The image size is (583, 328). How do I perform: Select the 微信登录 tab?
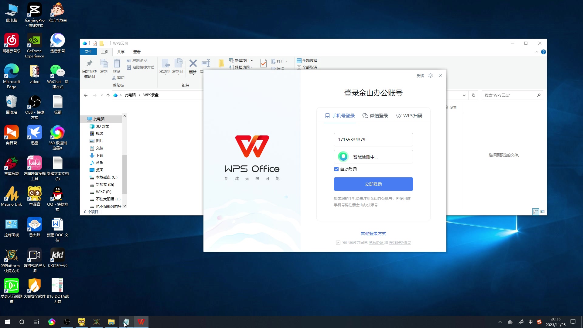pyautogui.click(x=375, y=116)
